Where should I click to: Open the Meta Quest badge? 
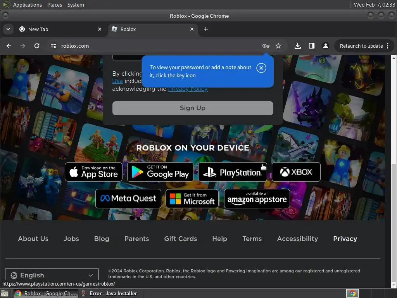(x=128, y=199)
